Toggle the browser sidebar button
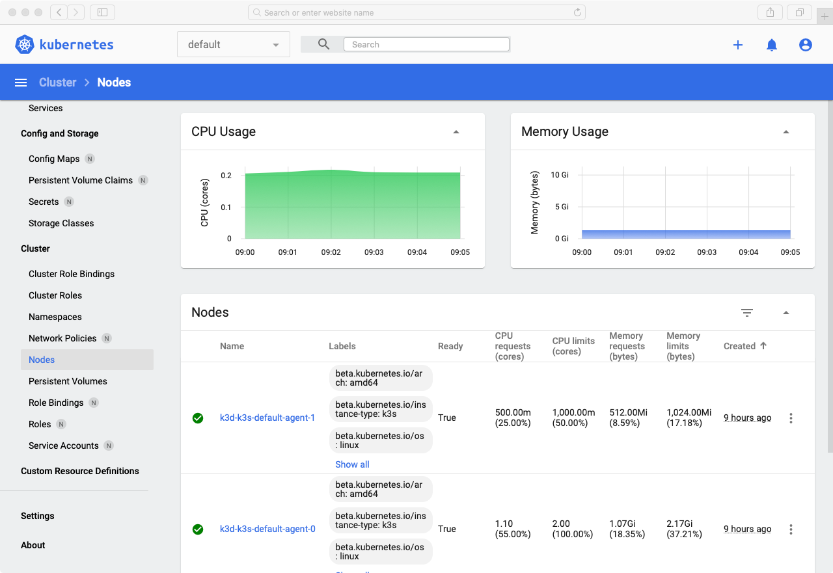This screenshot has width=833, height=573. [x=102, y=12]
